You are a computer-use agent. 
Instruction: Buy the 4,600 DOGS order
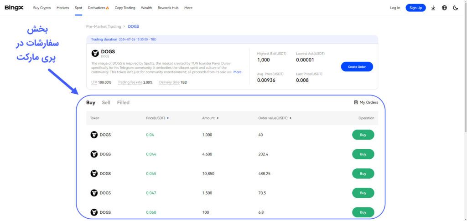pyautogui.click(x=363, y=154)
